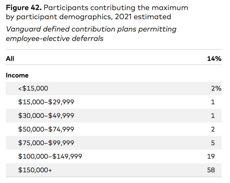230x183 pixels.
Task: Click the value 1 for $30,000–$49,999
Action: (x=213, y=116)
